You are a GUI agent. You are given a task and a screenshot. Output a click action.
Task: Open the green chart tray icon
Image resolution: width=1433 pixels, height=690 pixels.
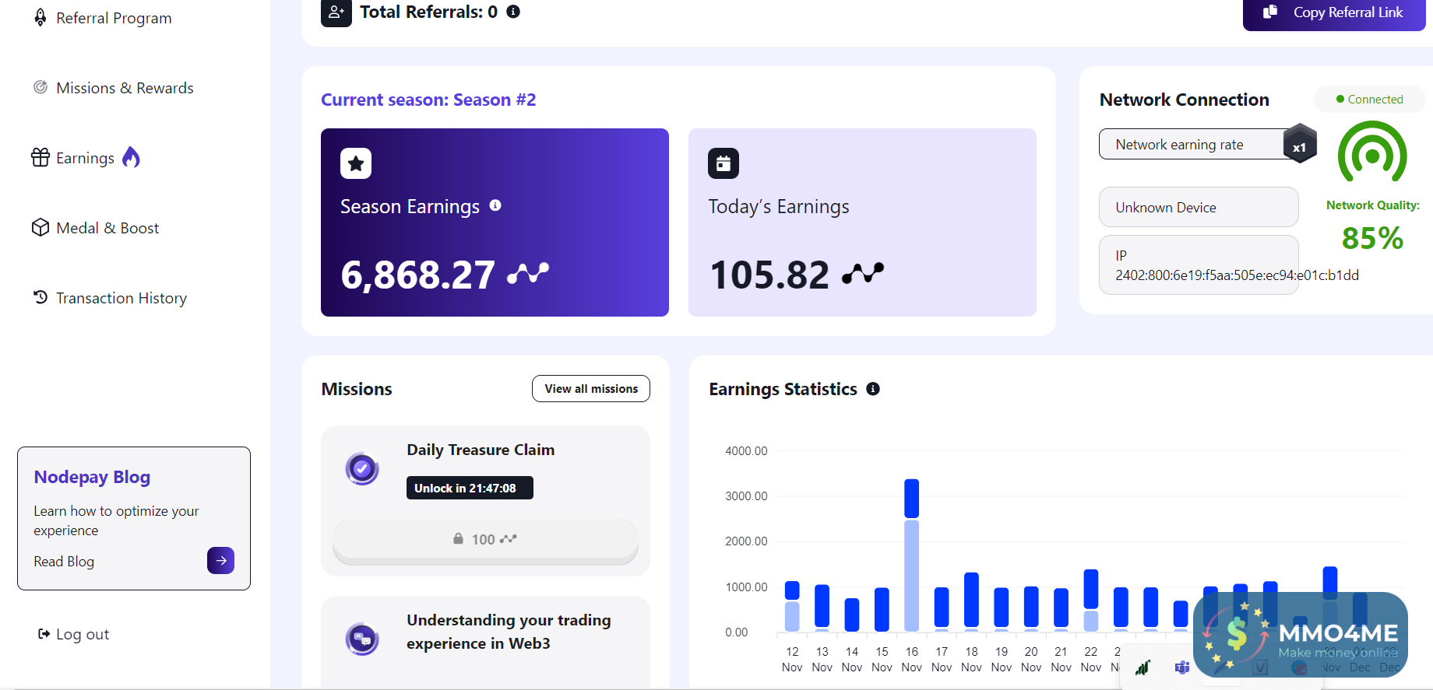coord(1143,667)
